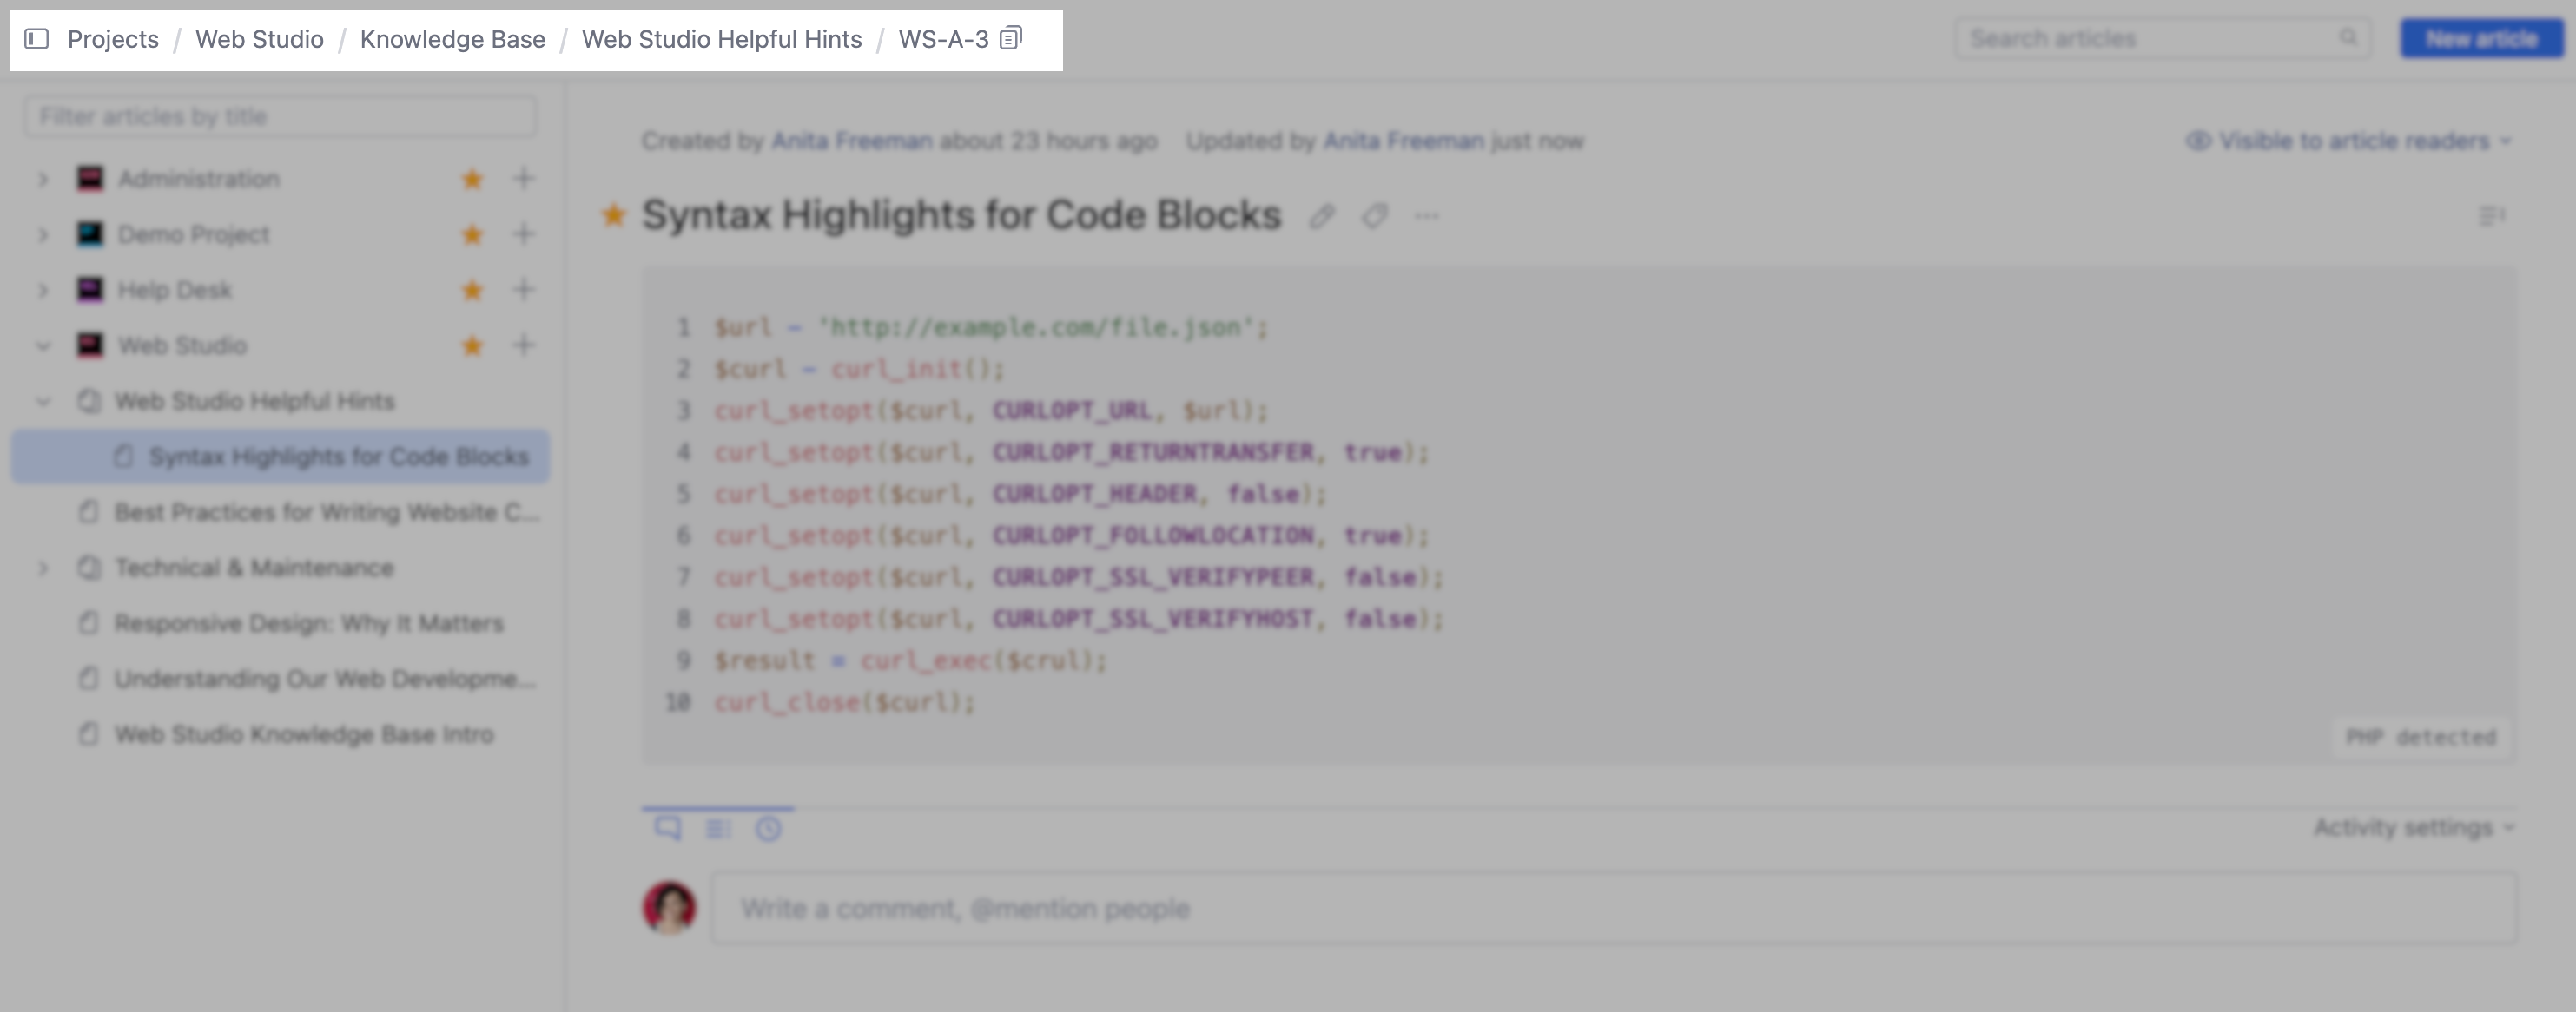Expand the Technical & Maintenance section

(x=42, y=568)
